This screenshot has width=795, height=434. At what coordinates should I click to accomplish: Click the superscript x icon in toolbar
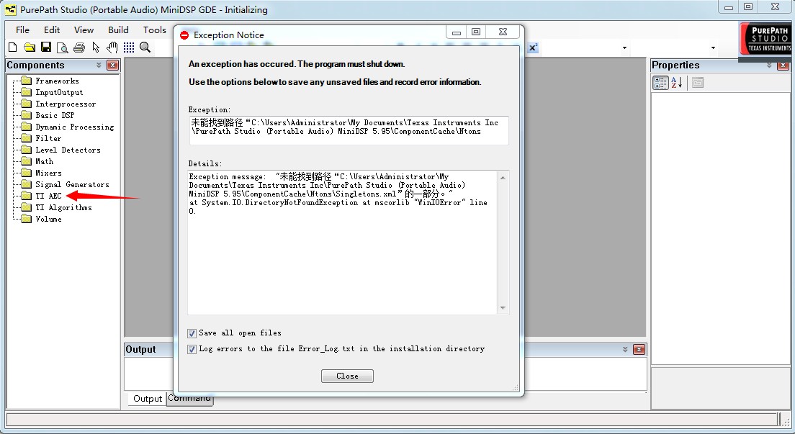pos(533,48)
